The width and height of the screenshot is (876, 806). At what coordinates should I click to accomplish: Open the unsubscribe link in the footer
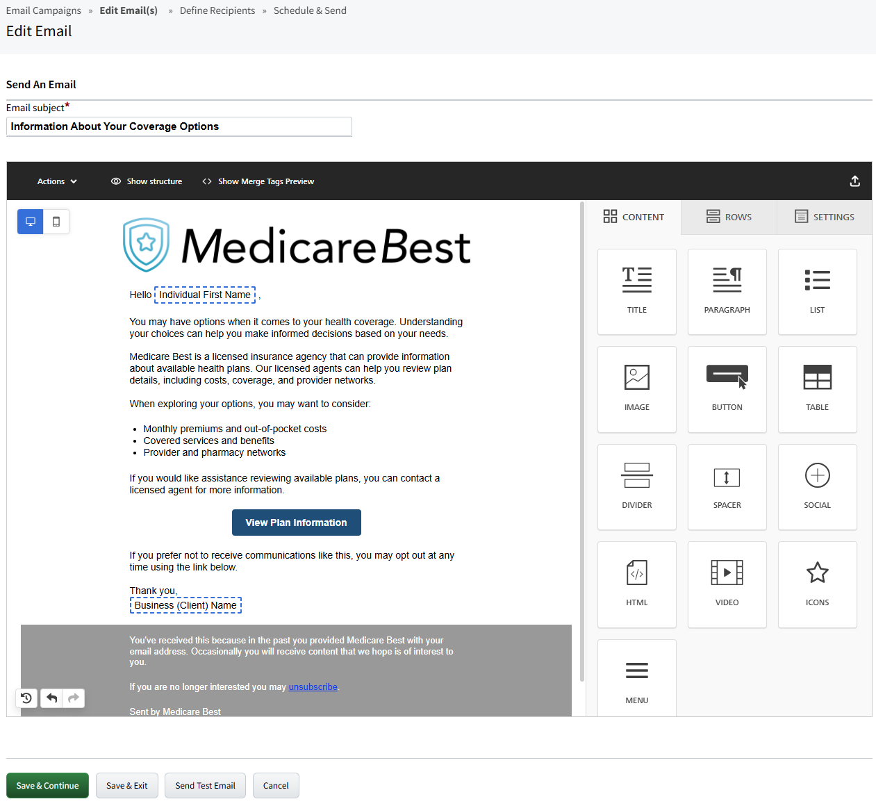[313, 686]
